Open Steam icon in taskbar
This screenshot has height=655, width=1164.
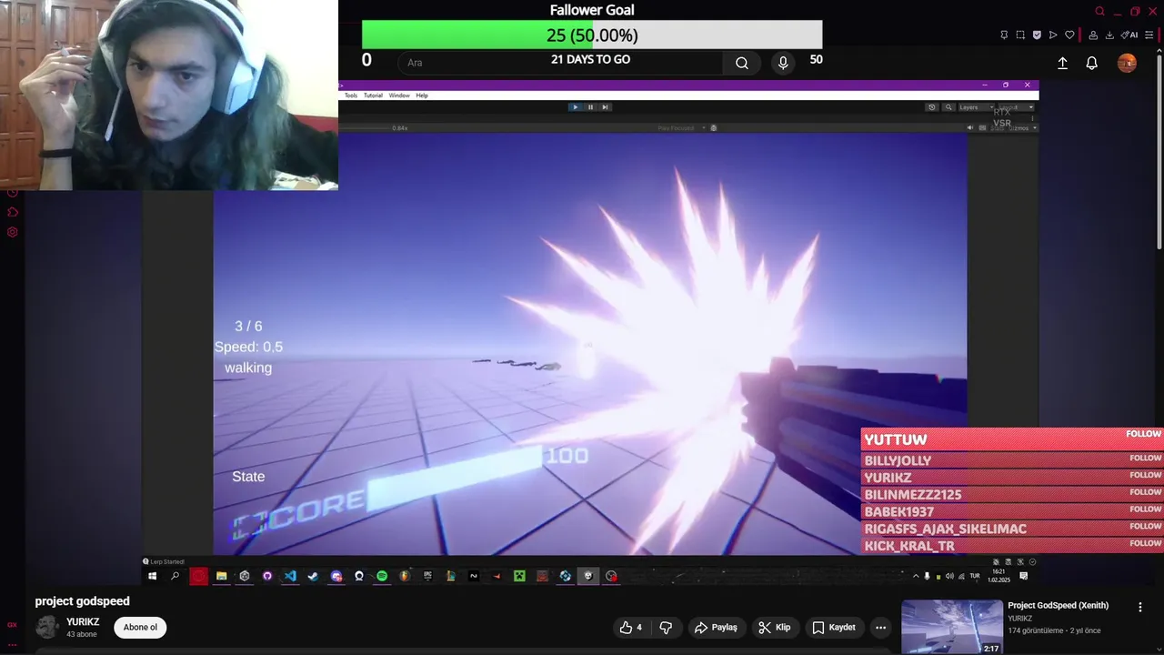[313, 576]
